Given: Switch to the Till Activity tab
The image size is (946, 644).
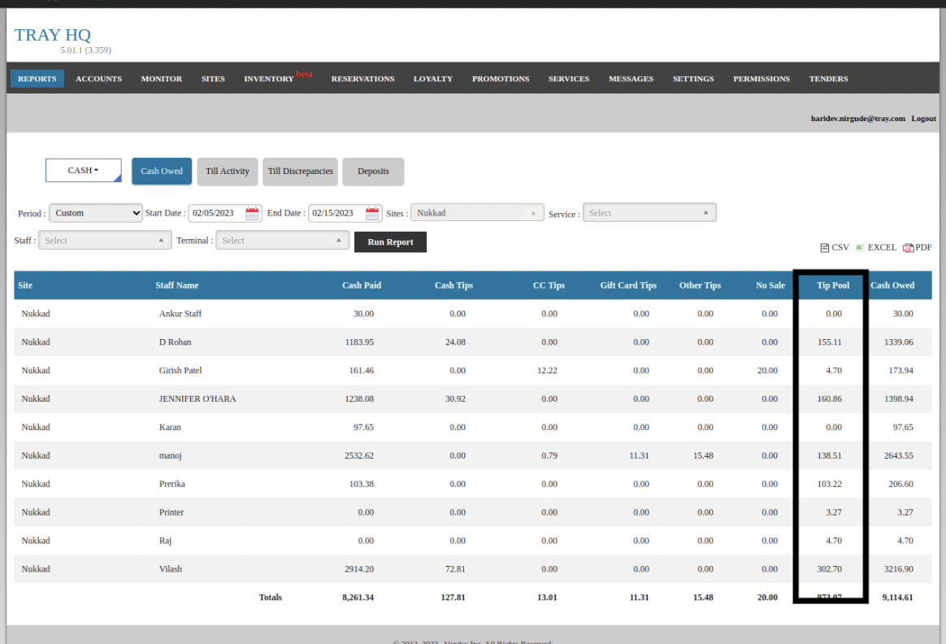Looking at the screenshot, I should click(228, 172).
